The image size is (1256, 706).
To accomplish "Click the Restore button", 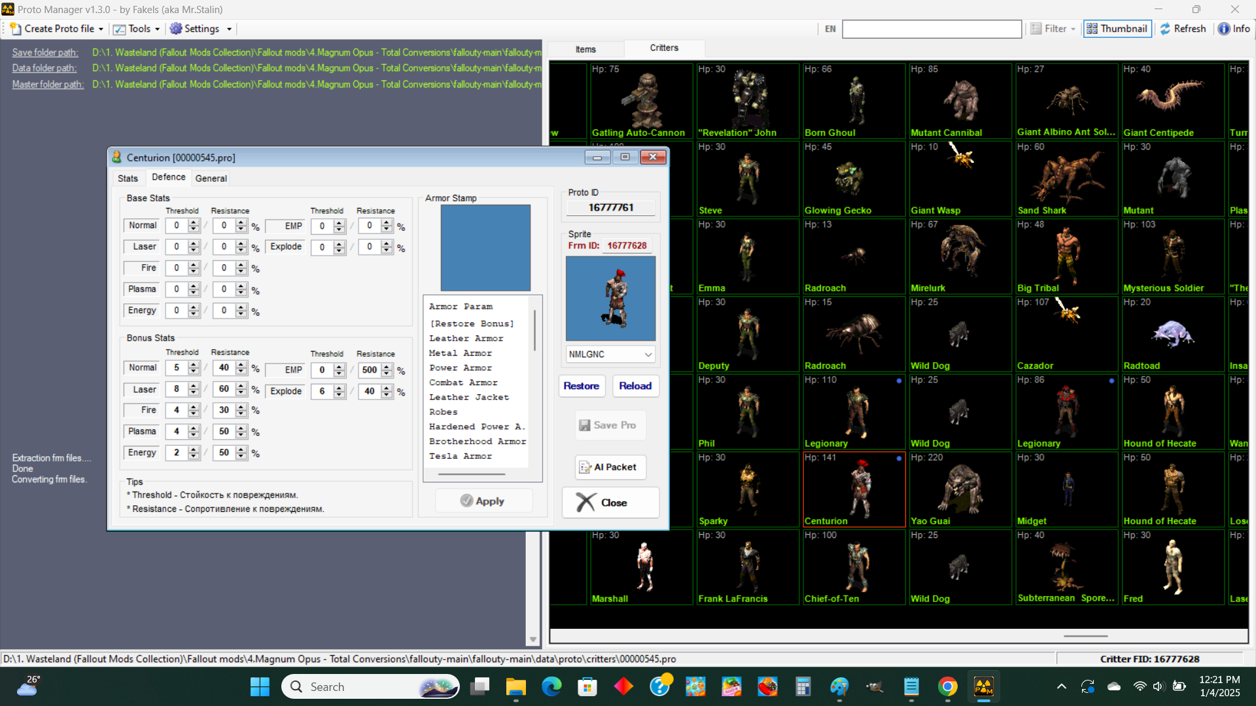I will pyautogui.click(x=582, y=386).
